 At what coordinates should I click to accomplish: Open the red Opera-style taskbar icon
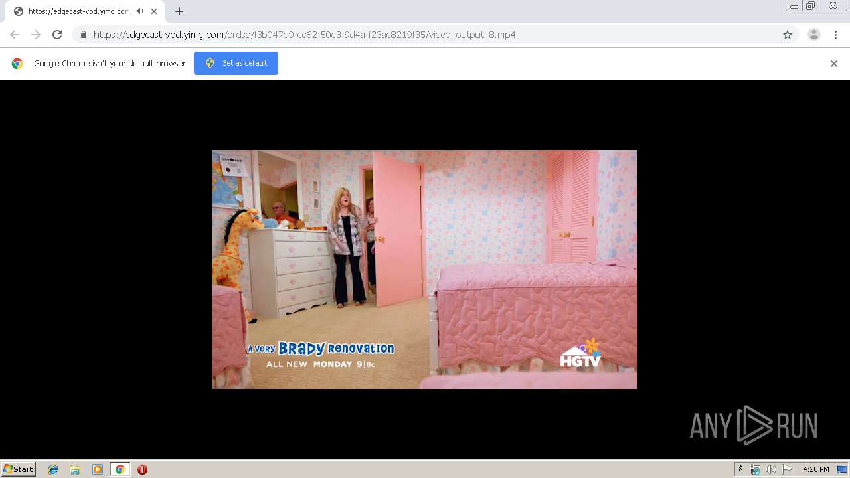(x=142, y=469)
